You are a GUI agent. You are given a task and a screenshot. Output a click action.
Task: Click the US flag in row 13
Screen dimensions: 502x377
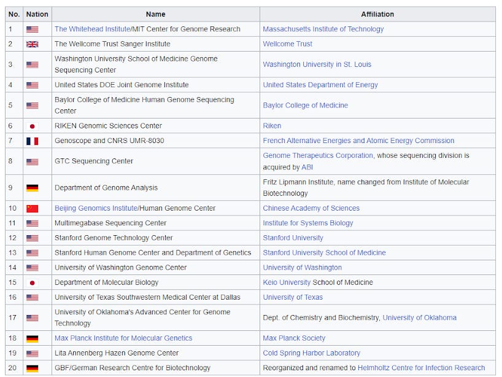(x=32, y=253)
